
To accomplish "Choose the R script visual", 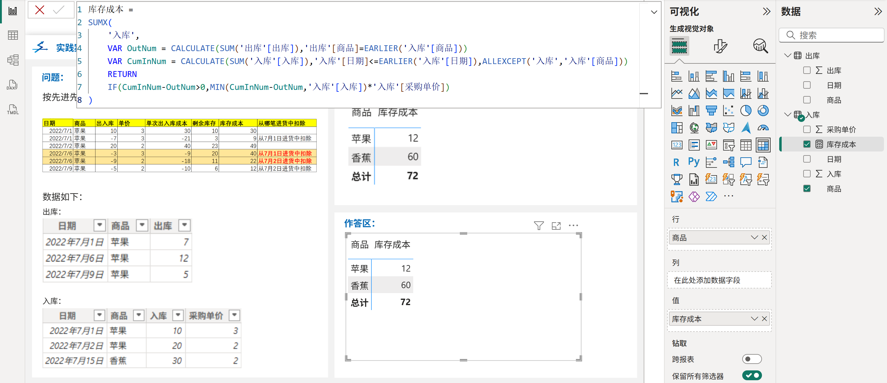I will coord(676,162).
